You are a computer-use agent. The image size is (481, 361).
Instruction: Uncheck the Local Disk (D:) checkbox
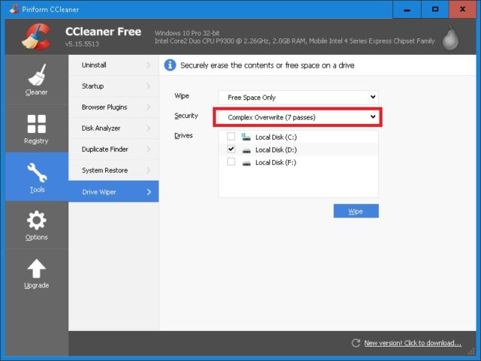[231, 149]
